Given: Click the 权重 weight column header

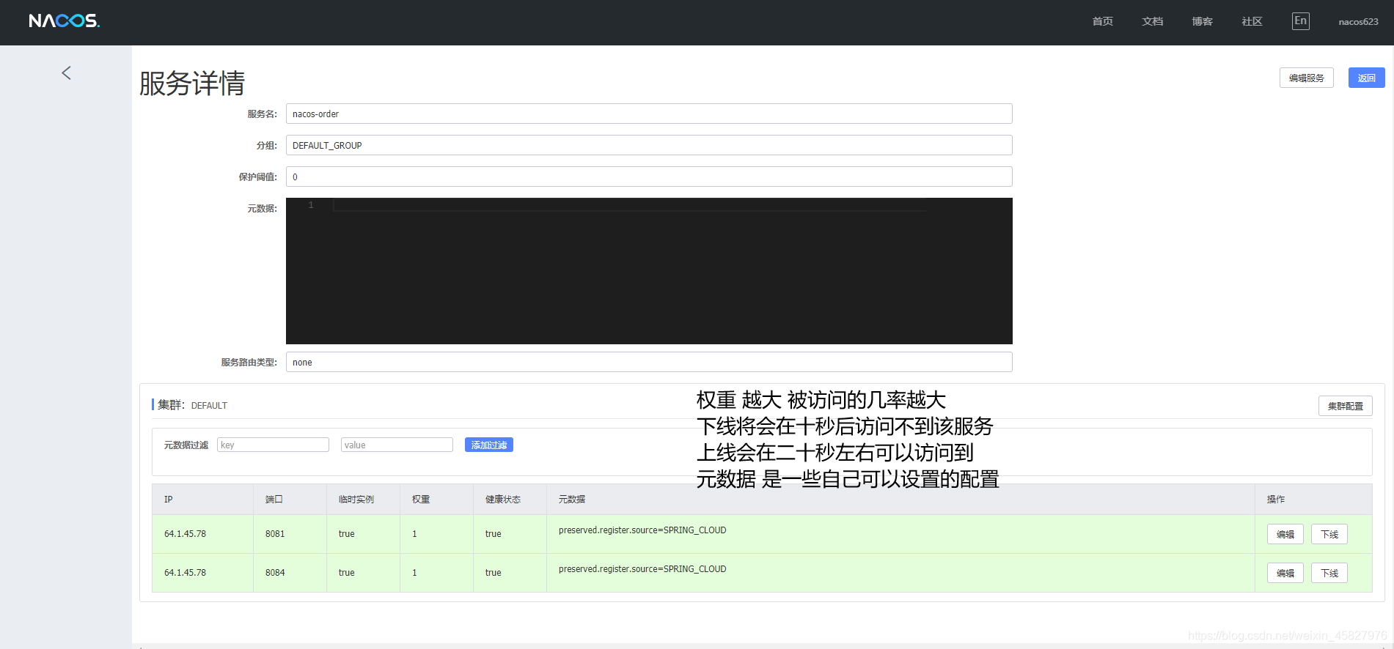Looking at the screenshot, I should click(437, 499).
